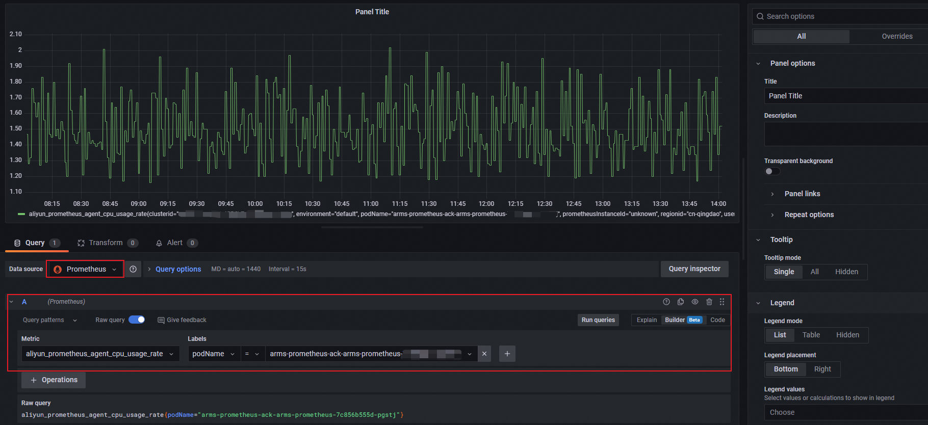Viewport: 928px width, 425px height.
Task: Click the search options magnifier icon
Action: (x=760, y=16)
